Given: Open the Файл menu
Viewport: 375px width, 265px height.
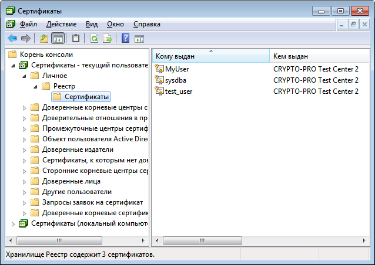Looking at the screenshot, I should [x=28, y=24].
